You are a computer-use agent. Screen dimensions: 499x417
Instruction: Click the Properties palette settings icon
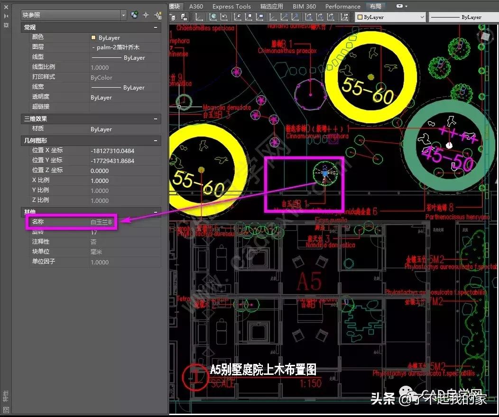point(6,25)
